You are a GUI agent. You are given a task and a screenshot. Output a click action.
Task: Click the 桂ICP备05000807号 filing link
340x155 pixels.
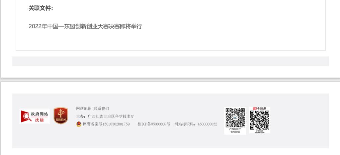(154, 124)
